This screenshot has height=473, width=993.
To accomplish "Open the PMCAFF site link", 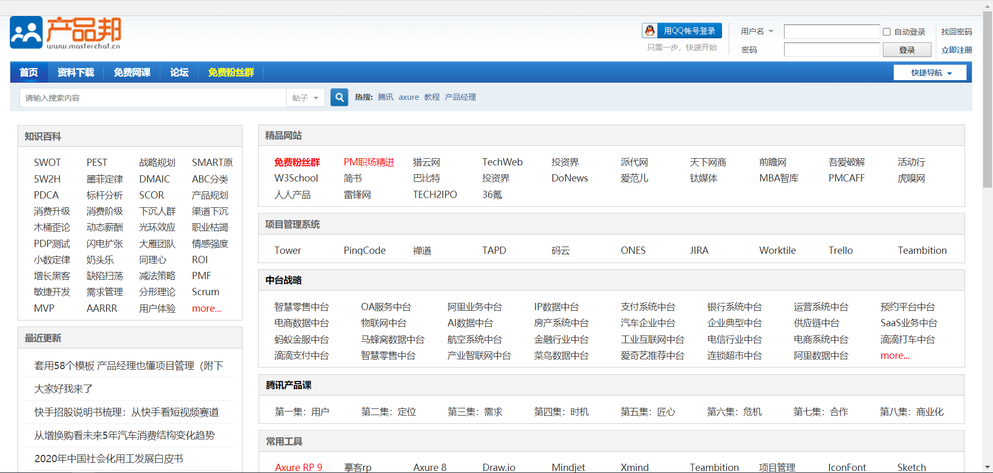I will tap(846, 178).
